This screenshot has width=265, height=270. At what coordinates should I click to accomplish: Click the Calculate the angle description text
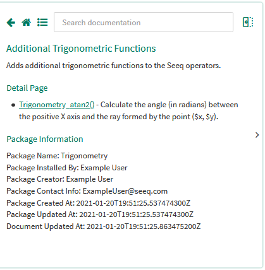[x=128, y=110]
